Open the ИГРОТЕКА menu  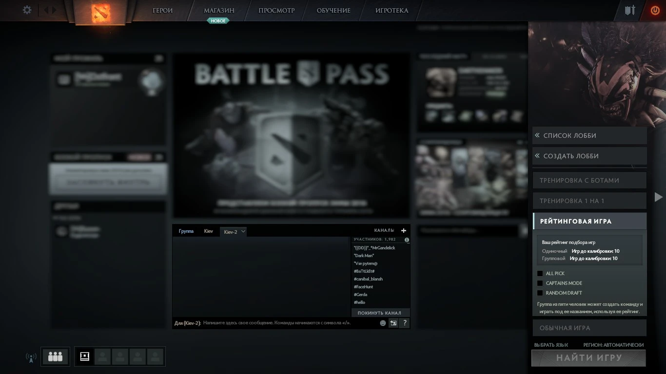[392, 10]
